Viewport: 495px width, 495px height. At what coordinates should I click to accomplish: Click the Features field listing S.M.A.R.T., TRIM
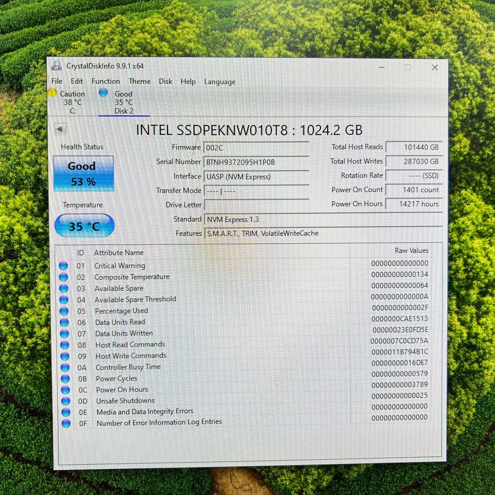(x=323, y=233)
